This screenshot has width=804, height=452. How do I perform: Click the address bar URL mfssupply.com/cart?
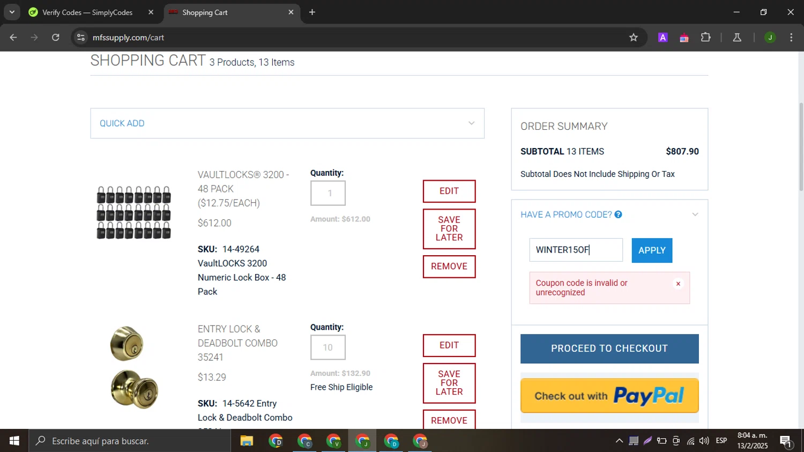pos(128,38)
